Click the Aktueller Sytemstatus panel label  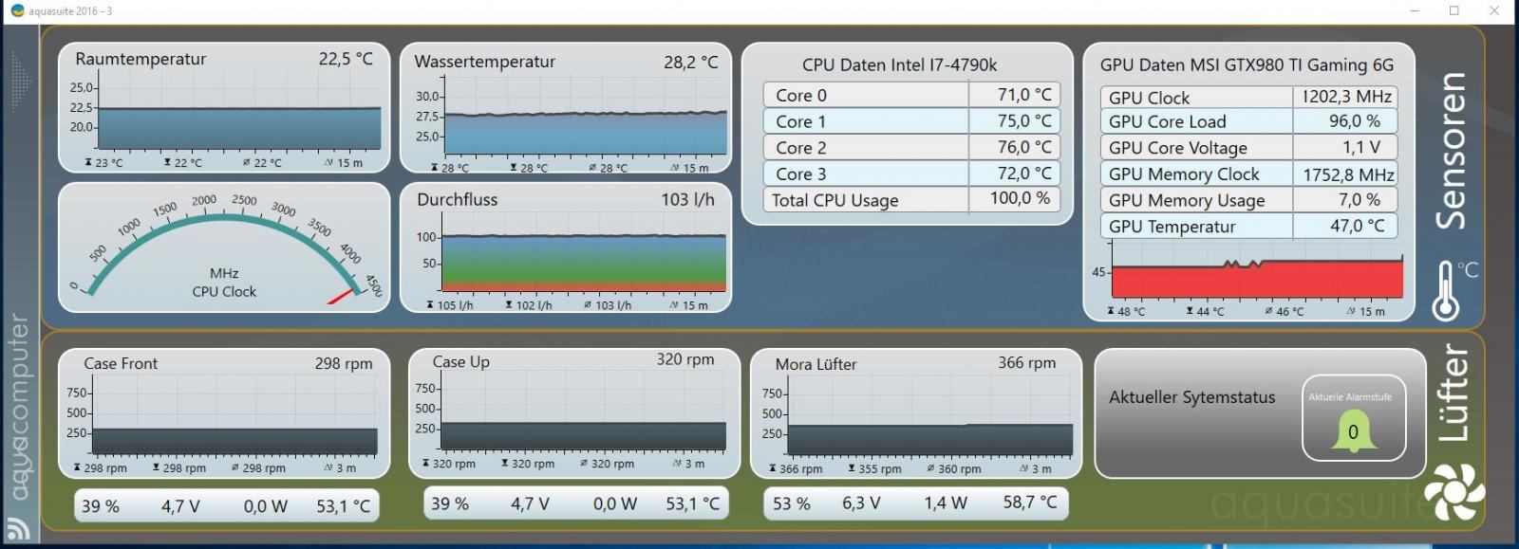(1192, 397)
